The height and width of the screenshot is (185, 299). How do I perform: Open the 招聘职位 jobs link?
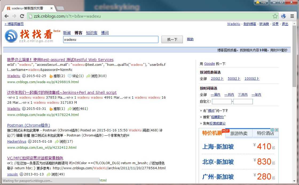[217, 117]
